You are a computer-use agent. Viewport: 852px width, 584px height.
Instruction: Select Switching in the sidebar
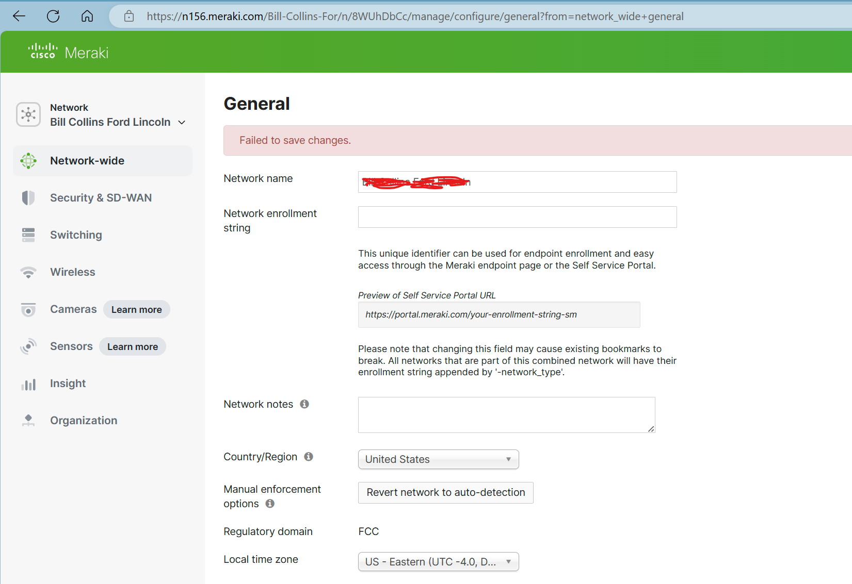coord(76,235)
